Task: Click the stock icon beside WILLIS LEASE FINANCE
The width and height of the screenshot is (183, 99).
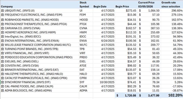Action: pyautogui.click(x=2, y=45)
